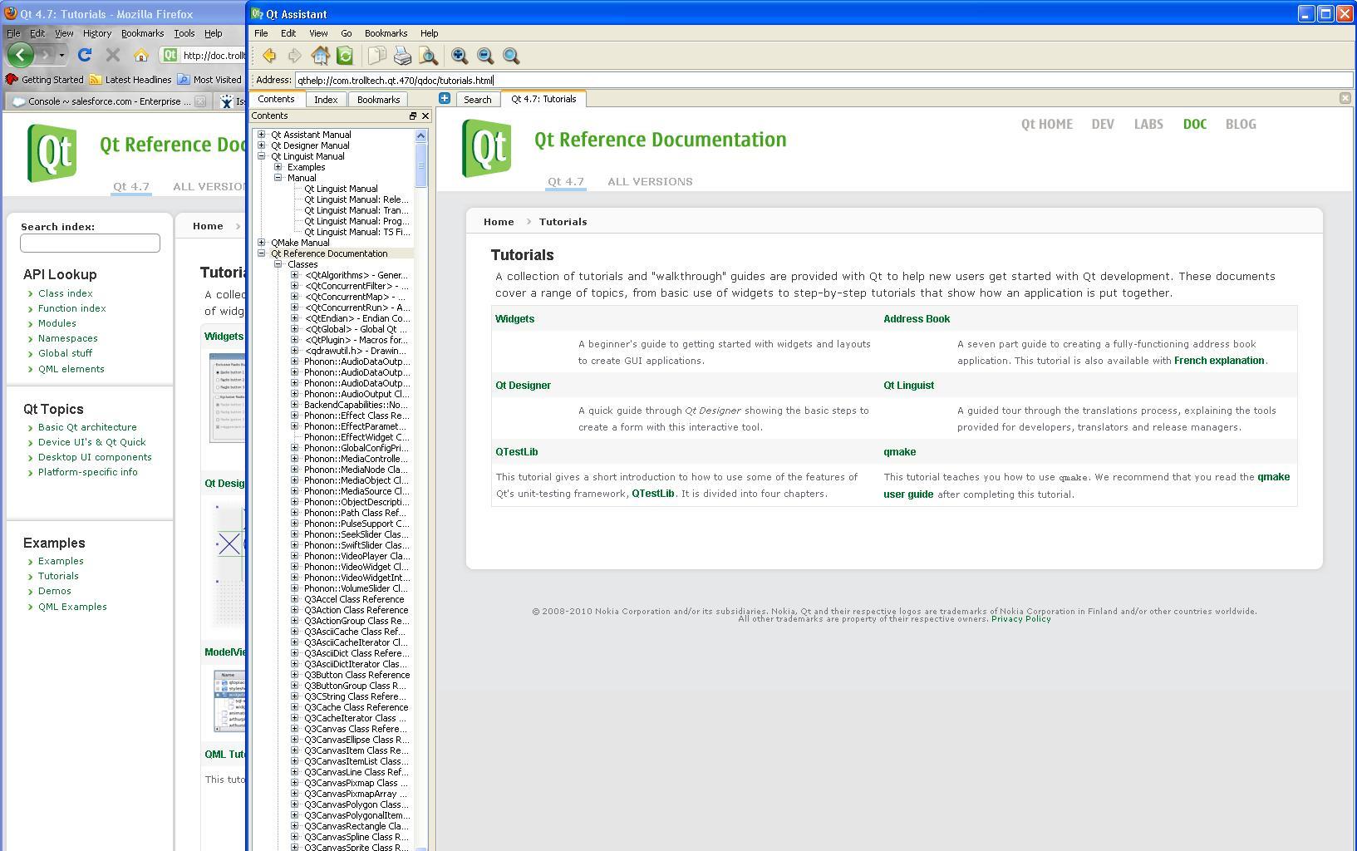
Task: Add a new tab with blue plus icon
Action: click(445, 98)
